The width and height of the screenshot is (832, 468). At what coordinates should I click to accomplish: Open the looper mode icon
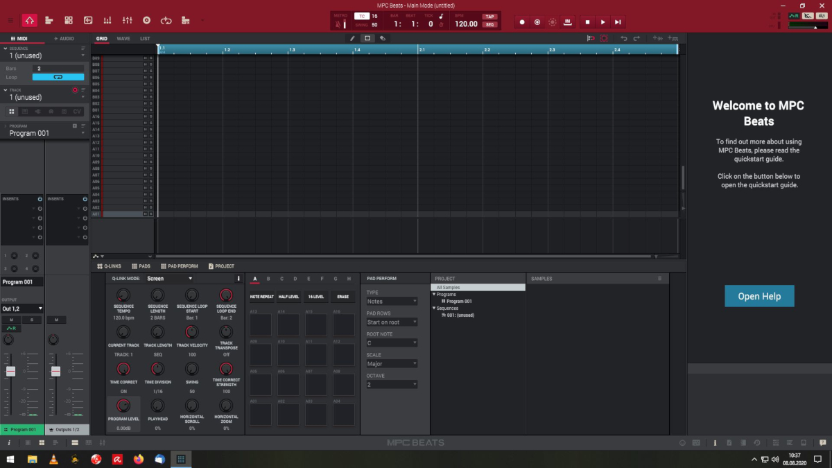point(166,21)
